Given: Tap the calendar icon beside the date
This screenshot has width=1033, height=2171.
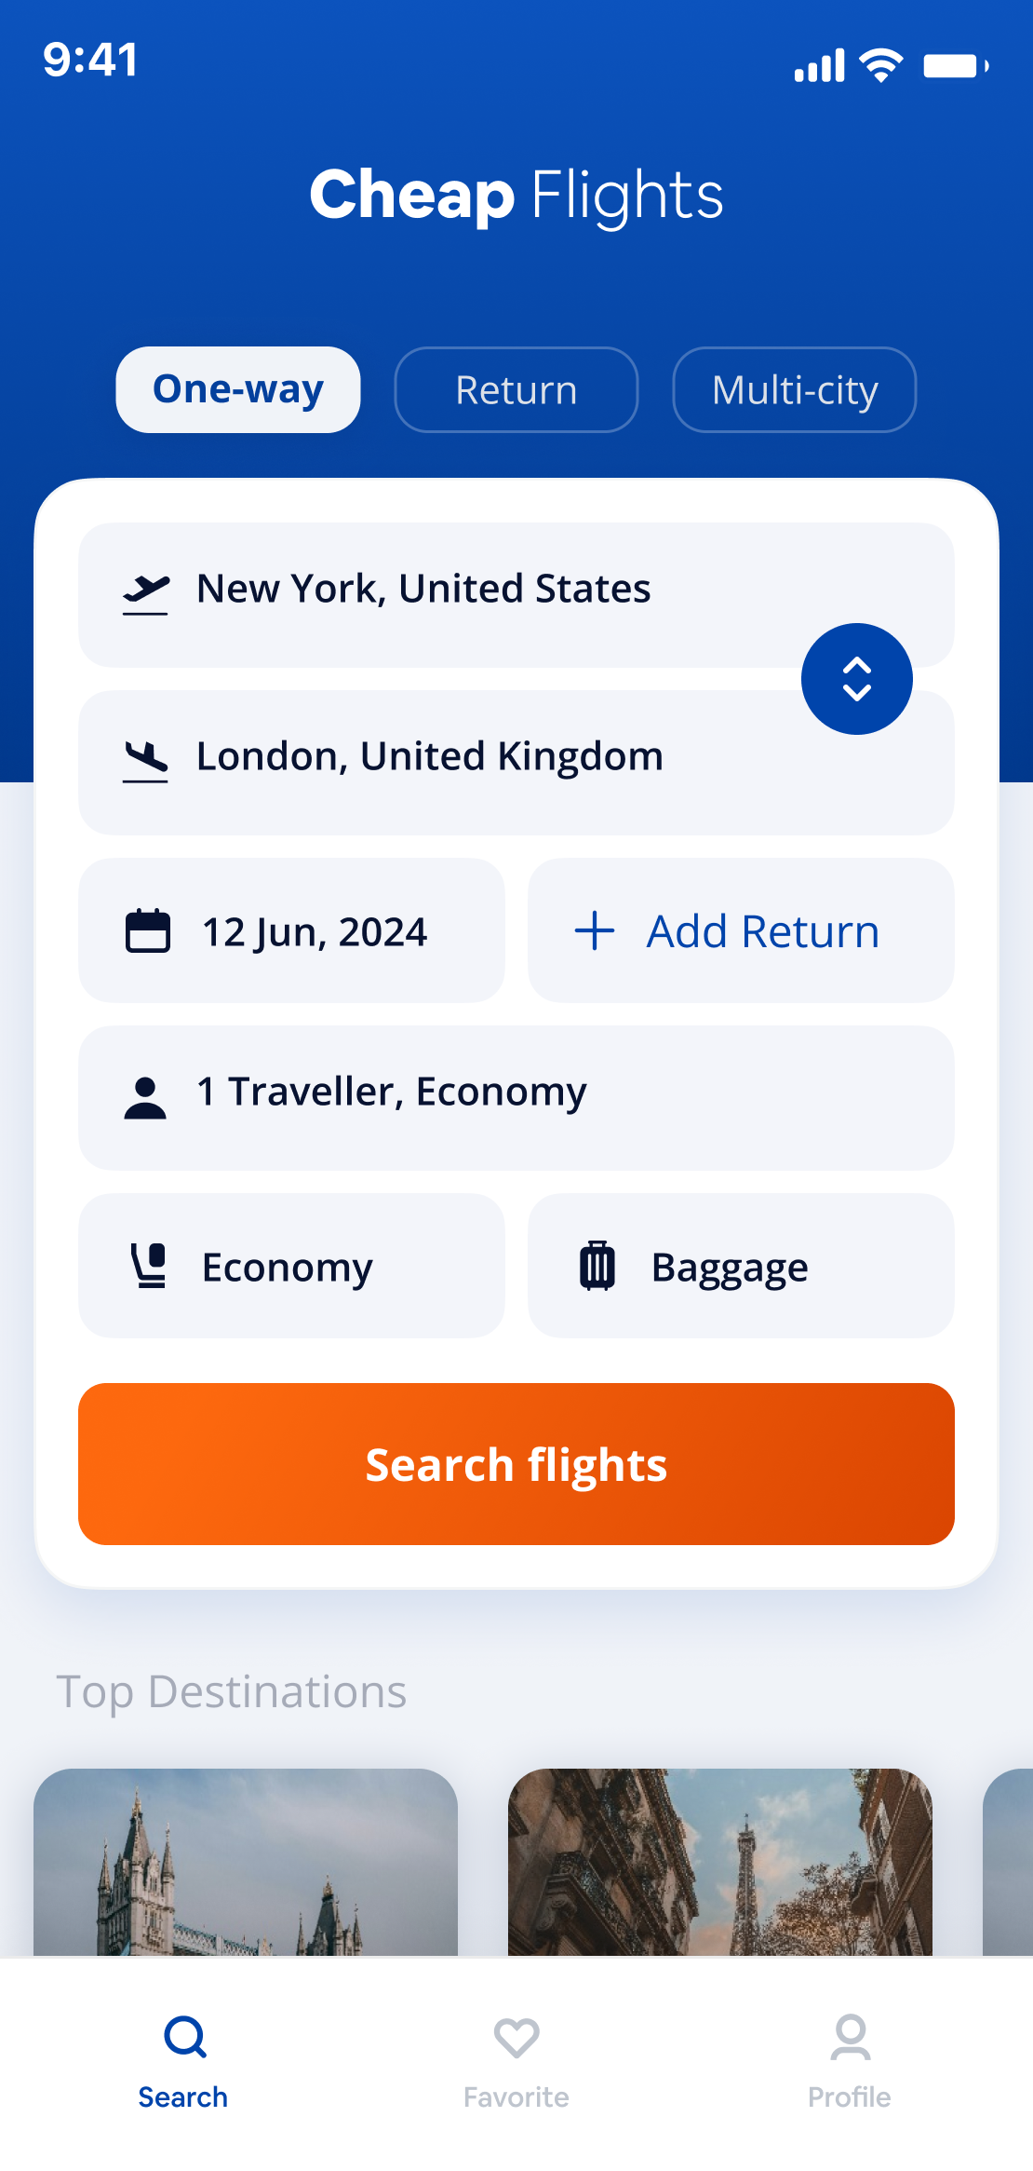Looking at the screenshot, I should (148, 930).
